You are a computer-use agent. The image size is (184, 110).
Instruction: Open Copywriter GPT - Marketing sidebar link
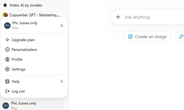click(31, 15)
